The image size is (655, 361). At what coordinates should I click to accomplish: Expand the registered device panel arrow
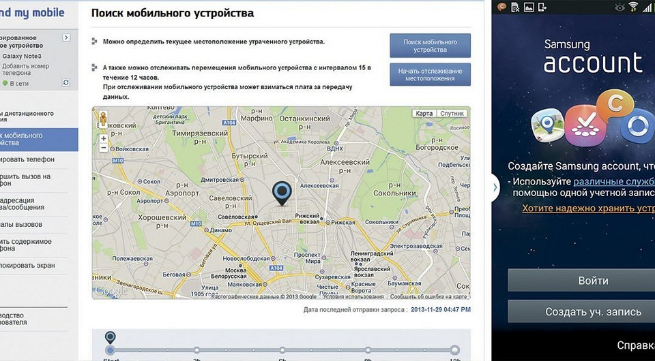coord(66,37)
